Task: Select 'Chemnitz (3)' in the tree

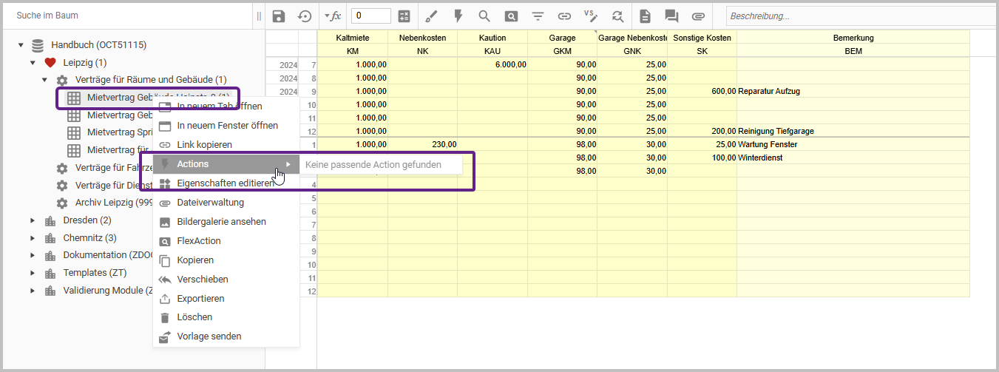Action: (x=89, y=238)
